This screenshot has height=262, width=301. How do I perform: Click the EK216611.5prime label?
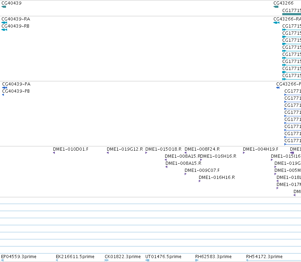[75, 257]
